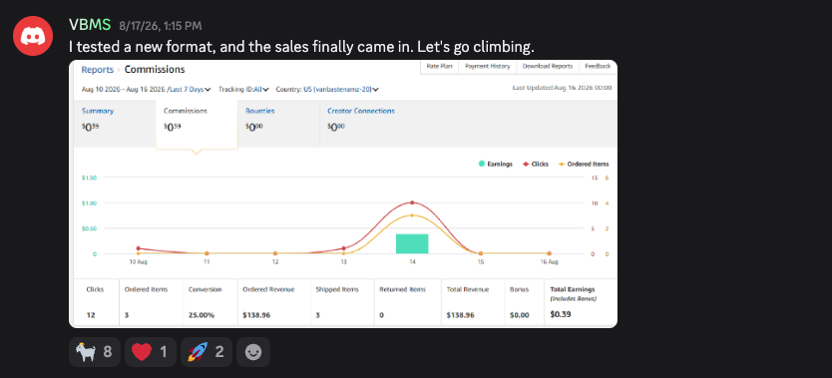
Task: Select the Commissions tab card
Action: click(x=197, y=124)
